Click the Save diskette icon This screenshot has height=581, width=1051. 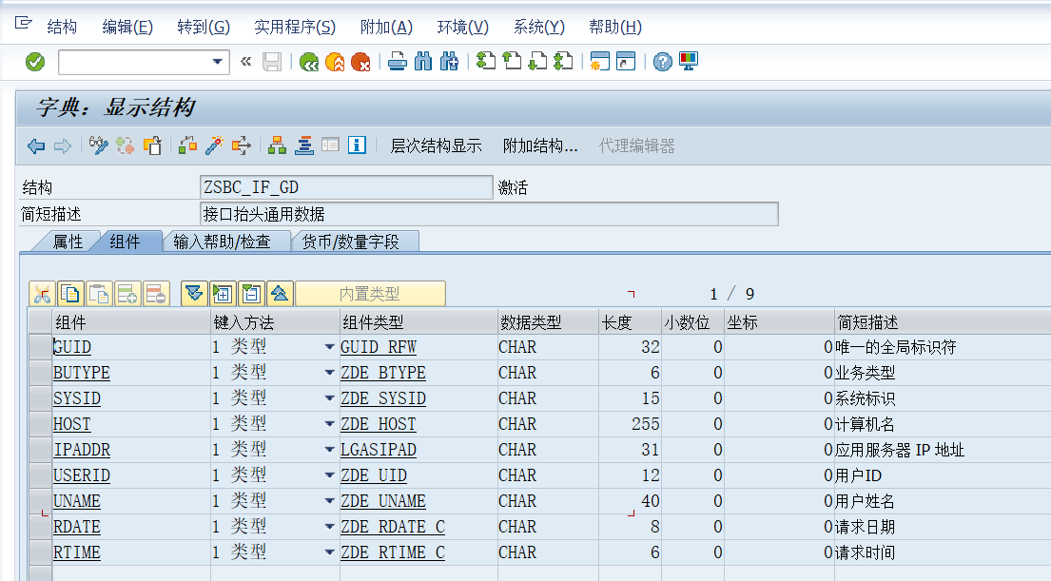pyautogui.click(x=271, y=62)
